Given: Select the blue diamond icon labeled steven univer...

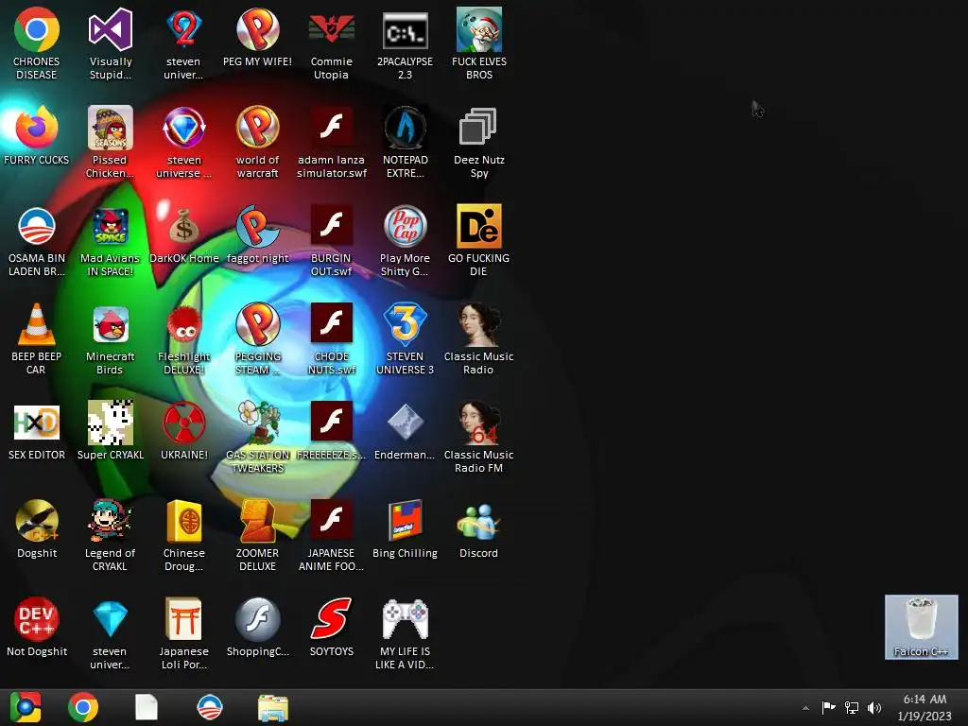Looking at the screenshot, I should click(110, 619).
